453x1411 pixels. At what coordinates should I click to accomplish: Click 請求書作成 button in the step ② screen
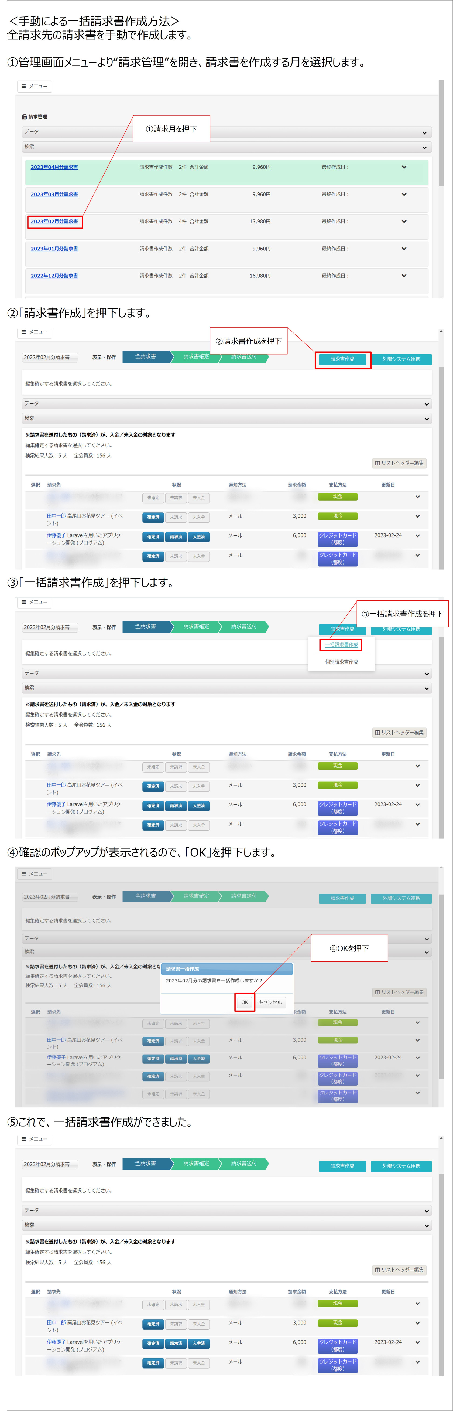[x=342, y=359]
